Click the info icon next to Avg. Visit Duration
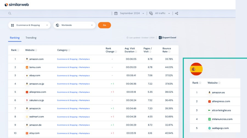The width and height of the screenshot is (247, 138). 136,52
